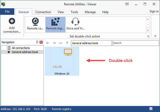This screenshot has height=112, width=160.
Task: Close the Navigation panel
Action: click(x=41, y=42)
